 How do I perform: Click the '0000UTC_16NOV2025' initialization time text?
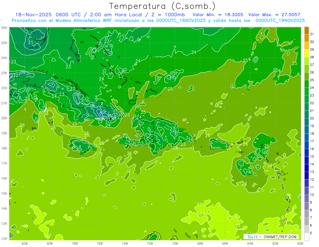pos(181,21)
